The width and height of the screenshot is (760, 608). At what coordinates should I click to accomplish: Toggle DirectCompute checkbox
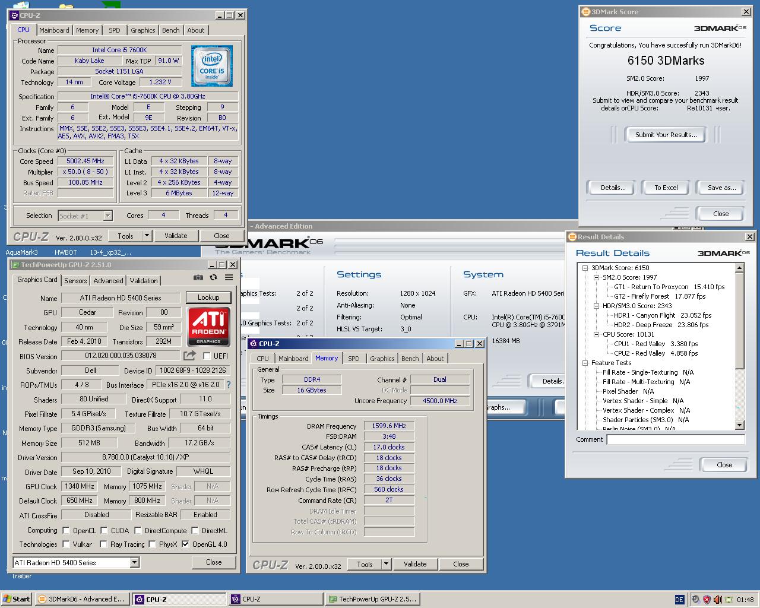pyautogui.click(x=138, y=531)
